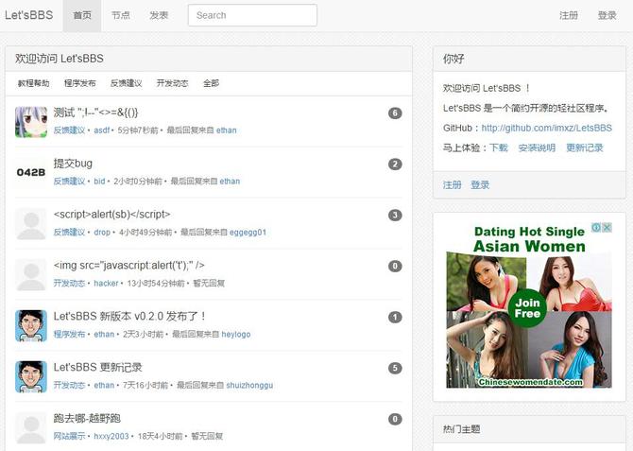
Task: Click 13小时54分钟前 timestamp text
Action: pyautogui.click(x=156, y=284)
